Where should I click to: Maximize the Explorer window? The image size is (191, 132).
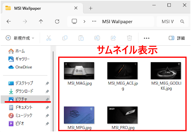(169, 5)
